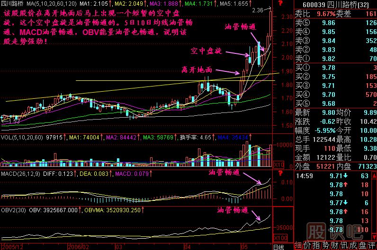
Task: Select the 买① bid row at 9.78
Action: coord(335,68)
